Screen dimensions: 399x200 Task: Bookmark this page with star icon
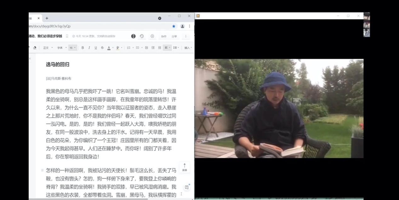174,26
